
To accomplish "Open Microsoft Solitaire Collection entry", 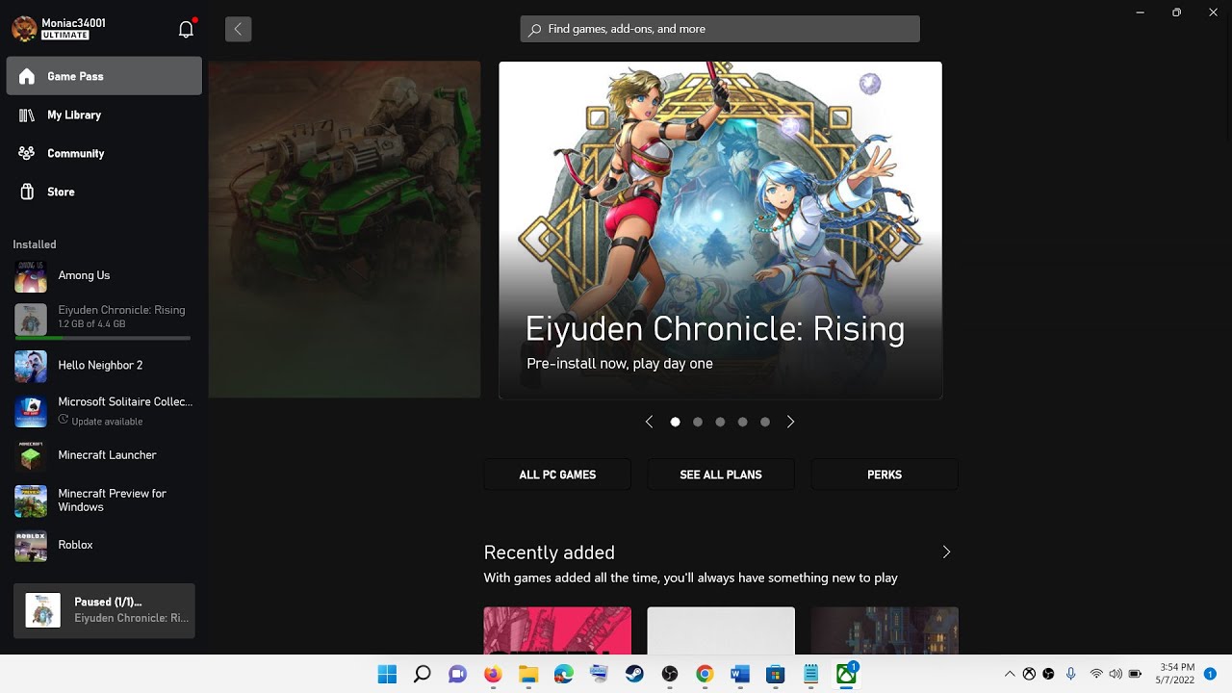I will (104, 411).
